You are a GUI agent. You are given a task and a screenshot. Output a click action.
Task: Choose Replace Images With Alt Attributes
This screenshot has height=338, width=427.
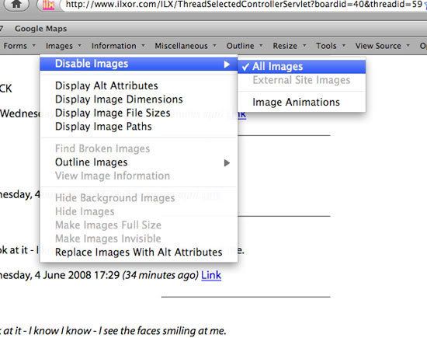click(x=139, y=252)
